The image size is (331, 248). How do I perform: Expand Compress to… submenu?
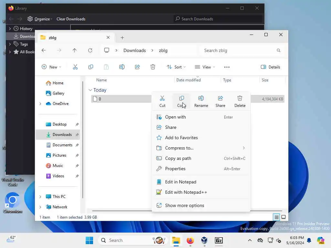[x=201, y=148]
